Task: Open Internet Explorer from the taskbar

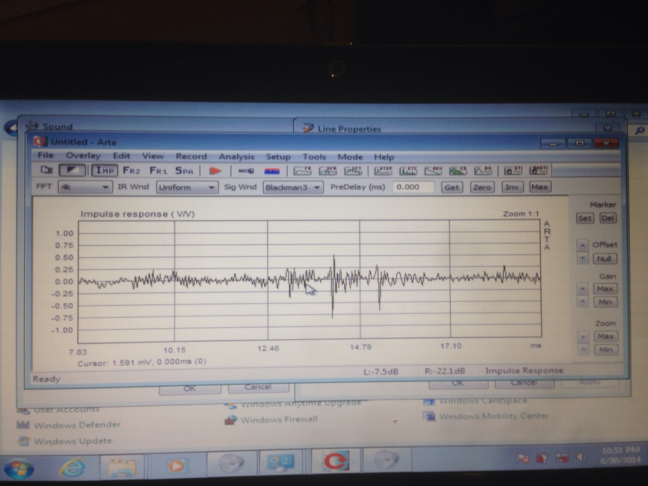Action: tap(73, 467)
